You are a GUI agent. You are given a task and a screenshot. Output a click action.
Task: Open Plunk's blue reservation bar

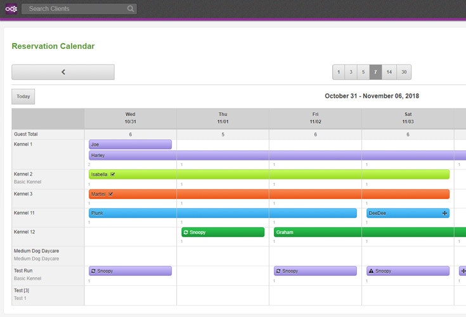coord(223,213)
